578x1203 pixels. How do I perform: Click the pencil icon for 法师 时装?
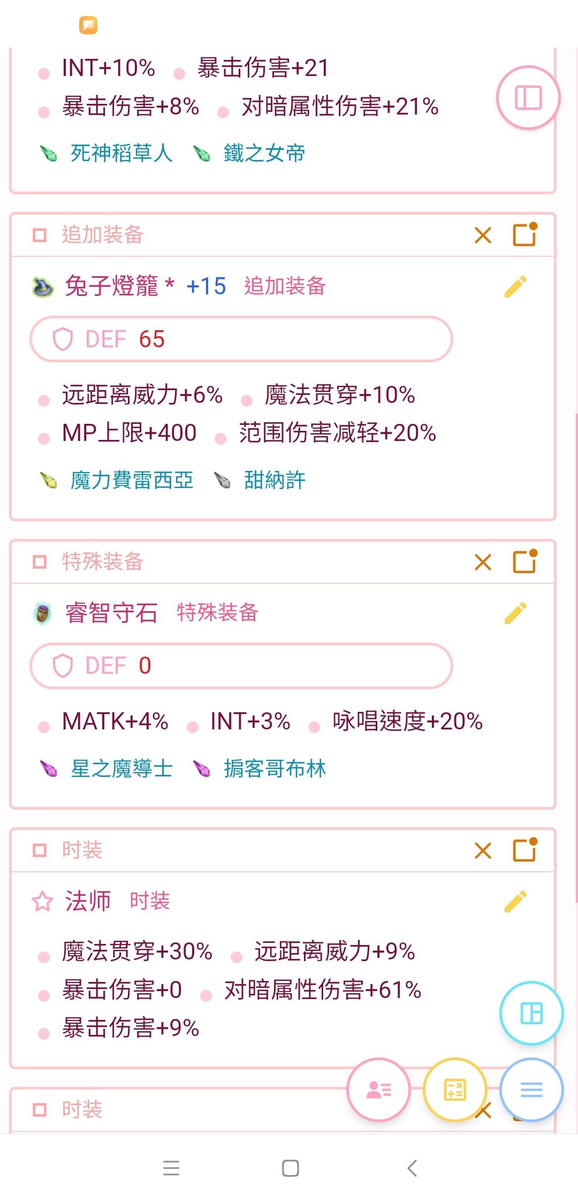point(515,901)
